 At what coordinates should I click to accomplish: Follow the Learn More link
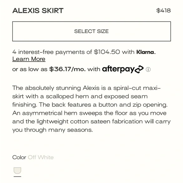click(29, 59)
